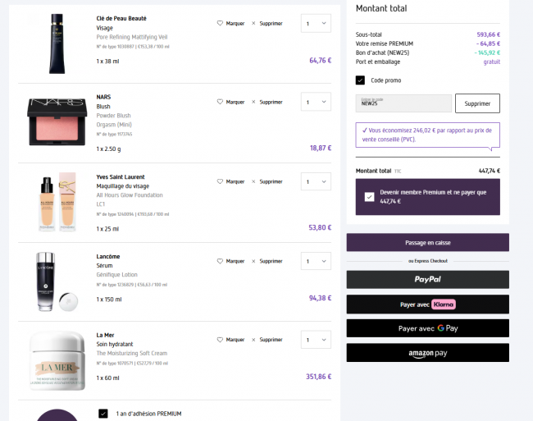Open quantity dropdown for Yves Saint Laurent

(x=316, y=181)
